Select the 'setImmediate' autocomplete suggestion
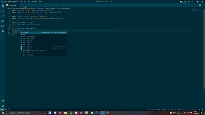Screen dimensions: 205x115 [44, 39]
